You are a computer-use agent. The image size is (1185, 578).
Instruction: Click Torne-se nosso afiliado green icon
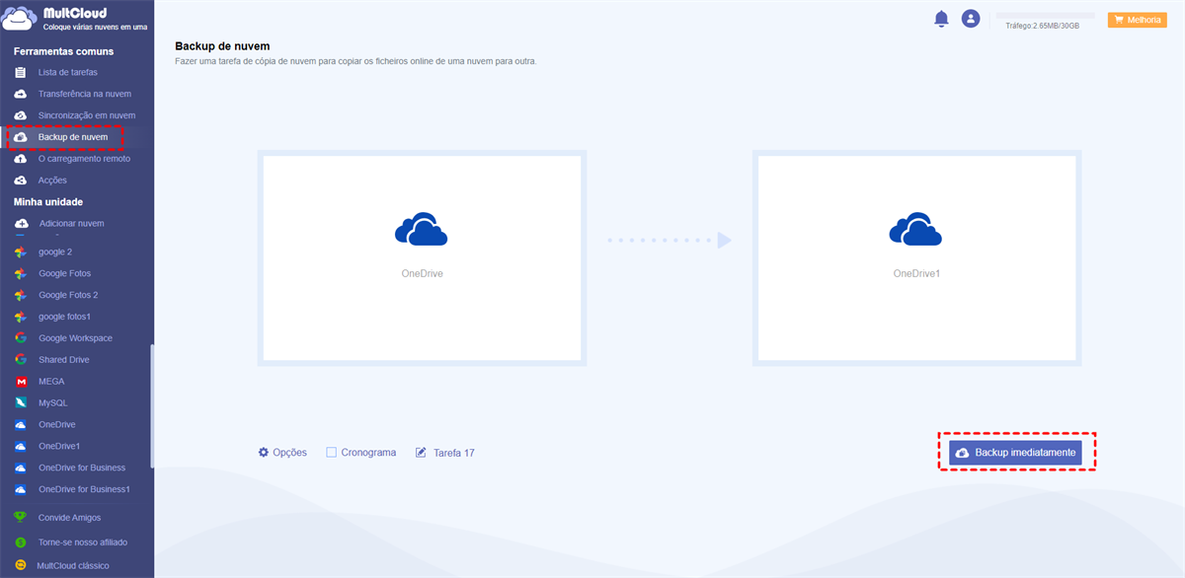20,542
